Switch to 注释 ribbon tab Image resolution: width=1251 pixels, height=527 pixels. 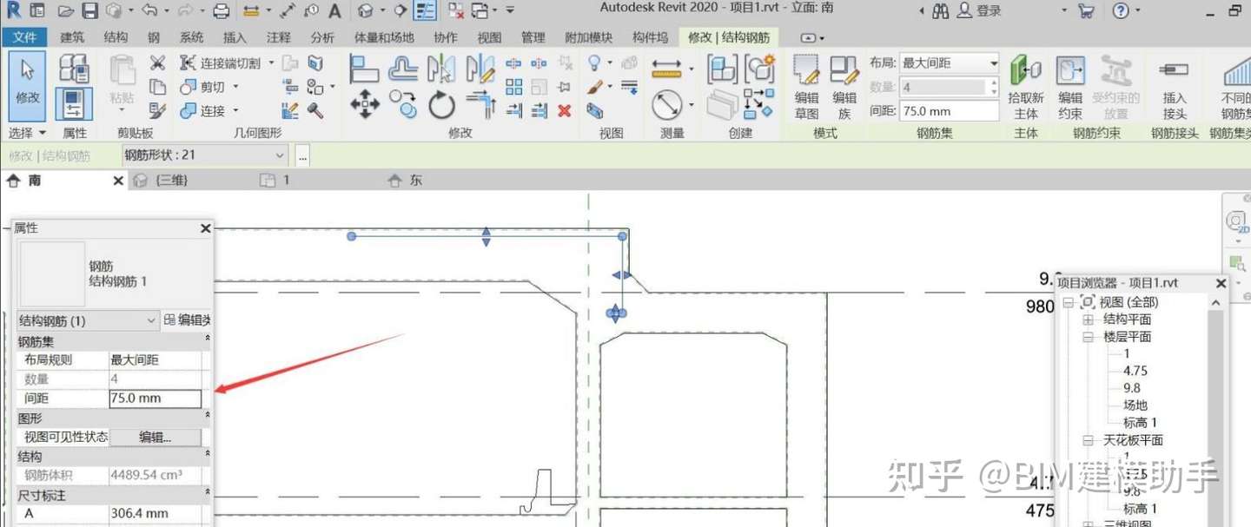coord(279,37)
